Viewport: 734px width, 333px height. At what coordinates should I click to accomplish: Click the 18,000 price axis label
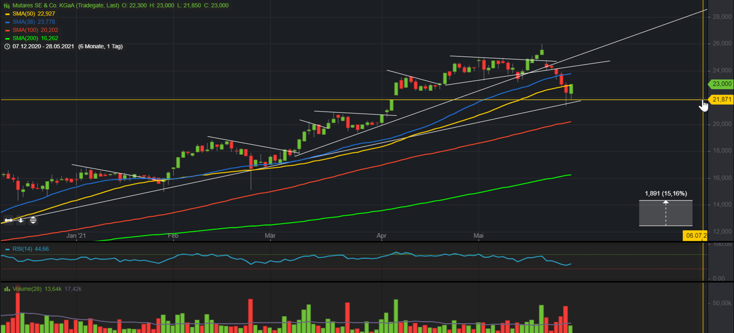click(x=721, y=151)
